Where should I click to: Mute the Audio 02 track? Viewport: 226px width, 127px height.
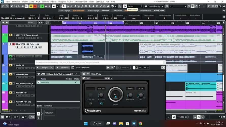tap(10, 65)
